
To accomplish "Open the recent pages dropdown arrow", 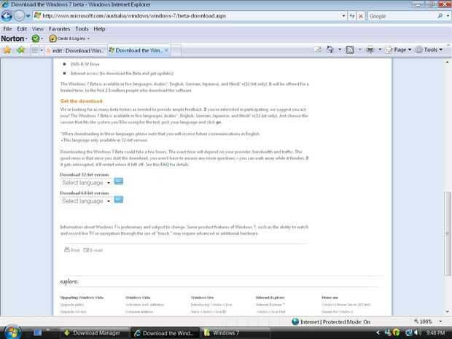I will point(28,16).
